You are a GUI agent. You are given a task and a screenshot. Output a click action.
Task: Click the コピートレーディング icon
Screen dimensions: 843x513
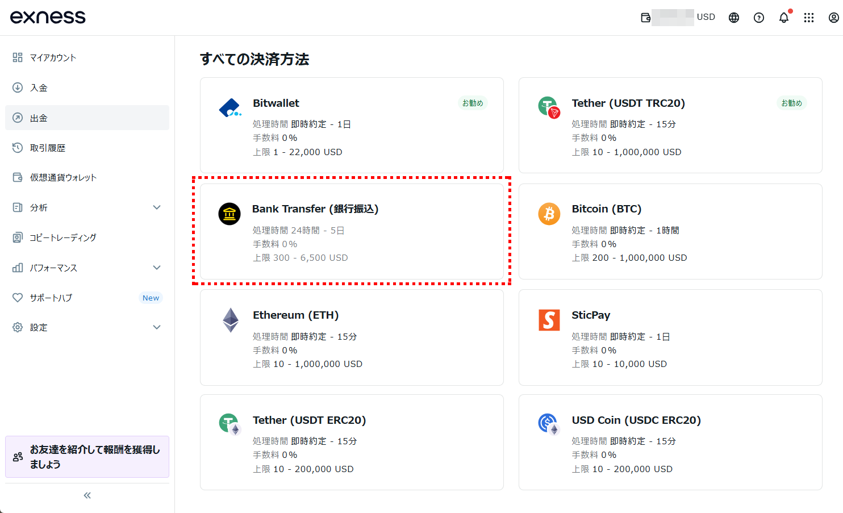coord(18,237)
